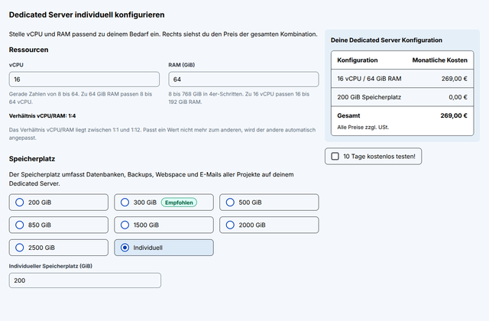Pick the 850 GiB storage option
This screenshot has width=489, height=321.
pos(59,225)
